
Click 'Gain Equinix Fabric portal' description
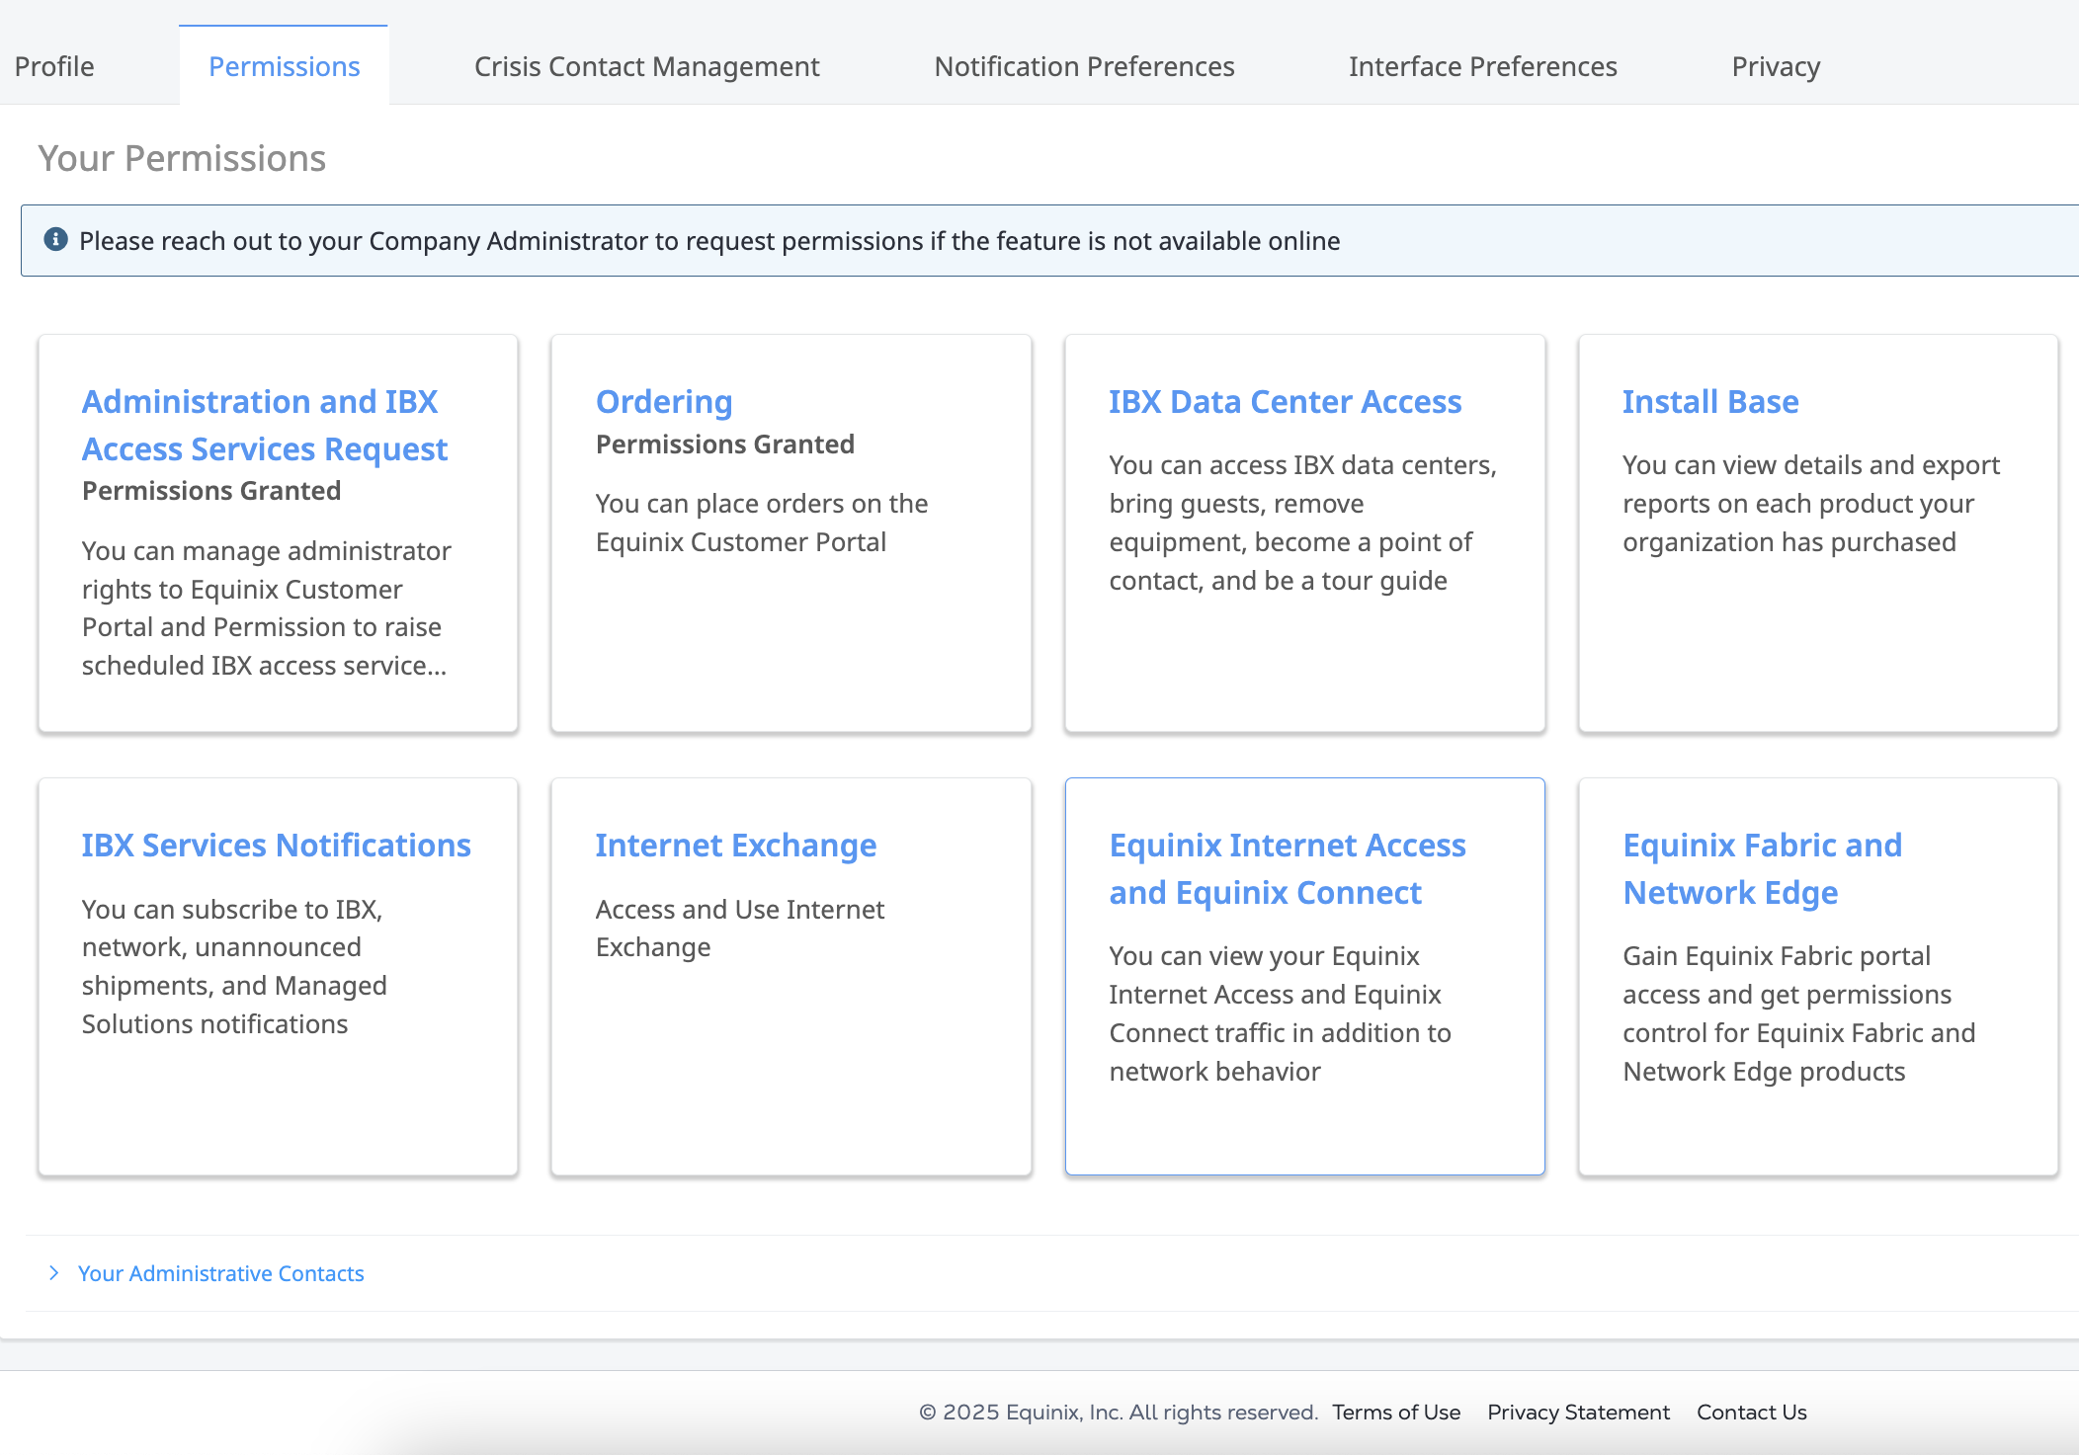(x=1798, y=1013)
